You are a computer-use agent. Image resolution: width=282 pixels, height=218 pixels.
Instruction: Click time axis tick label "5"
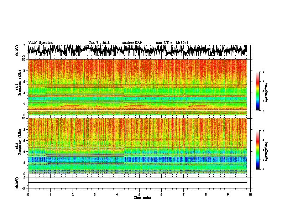coord(139,194)
